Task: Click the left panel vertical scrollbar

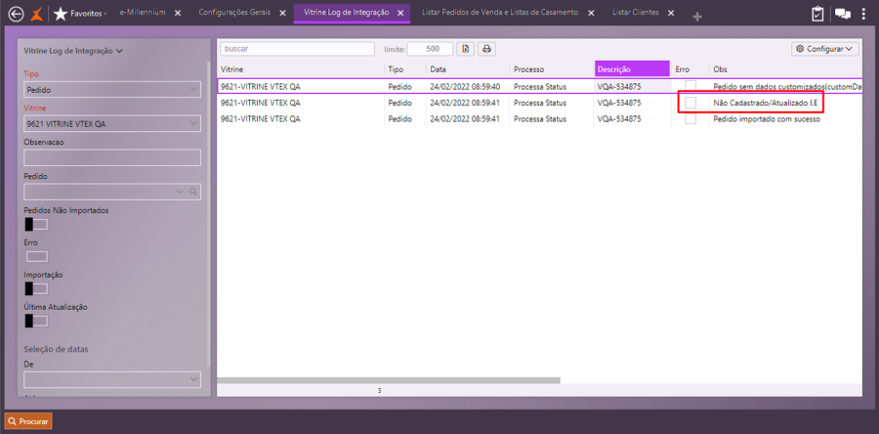Action: [209, 213]
